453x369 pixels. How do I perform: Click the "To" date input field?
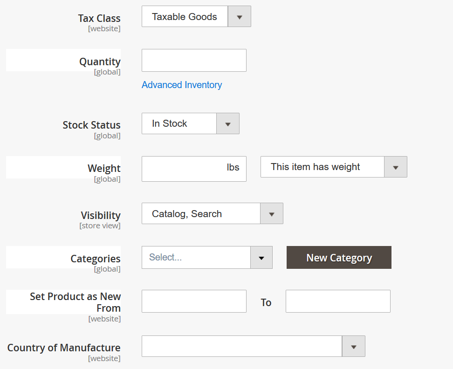click(x=338, y=301)
